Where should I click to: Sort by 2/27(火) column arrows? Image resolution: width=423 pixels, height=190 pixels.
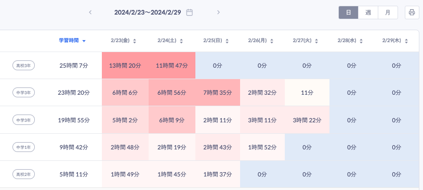[x=316, y=41]
